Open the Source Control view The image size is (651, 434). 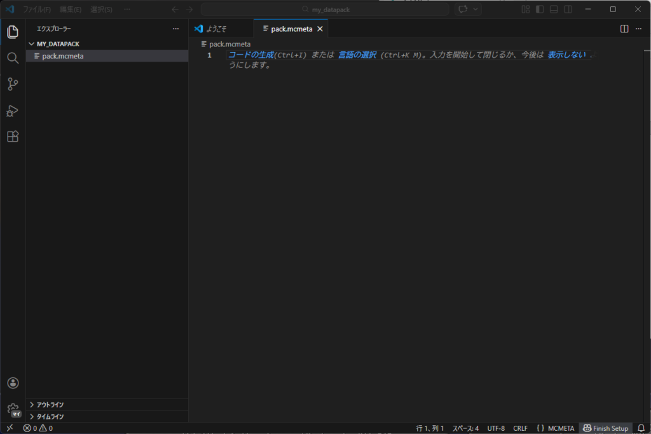(x=13, y=84)
